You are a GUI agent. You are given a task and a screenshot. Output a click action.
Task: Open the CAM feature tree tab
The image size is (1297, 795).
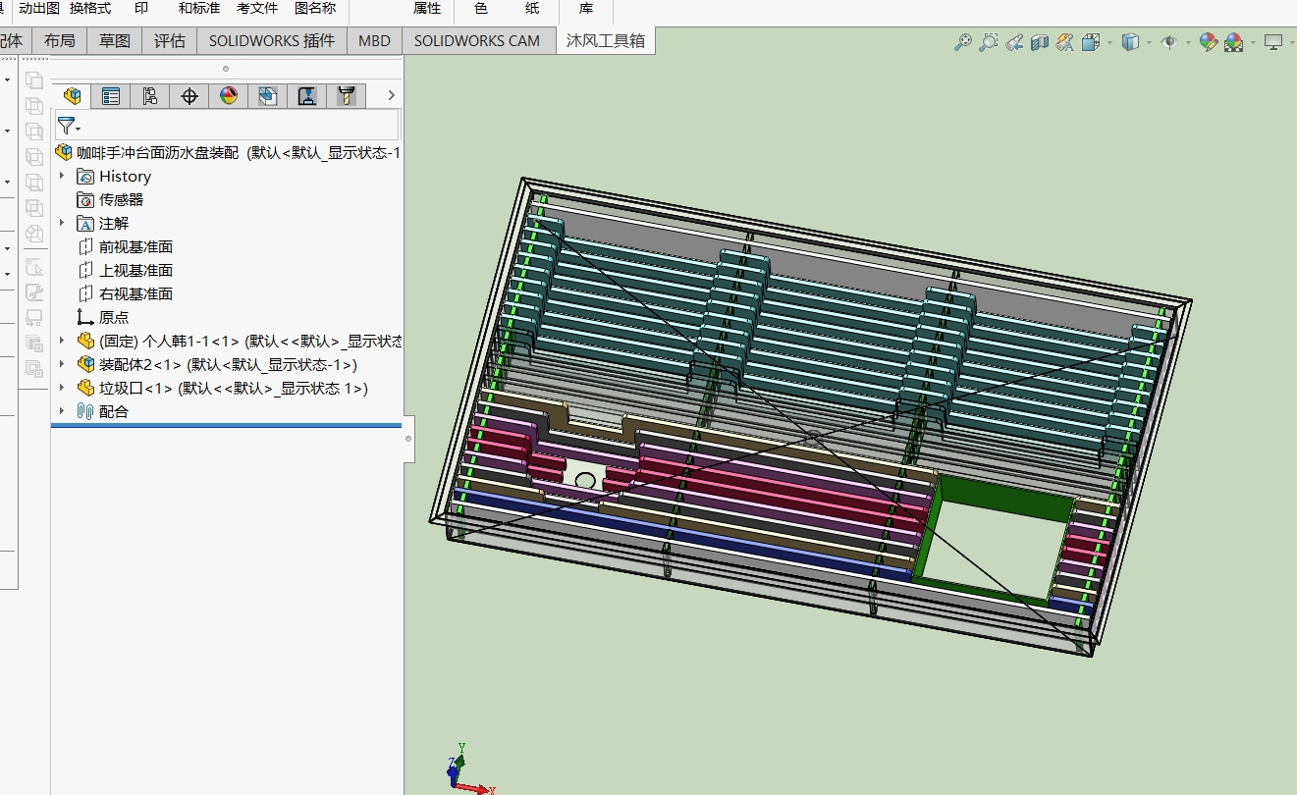pyautogui.click(x=268, y=95)
